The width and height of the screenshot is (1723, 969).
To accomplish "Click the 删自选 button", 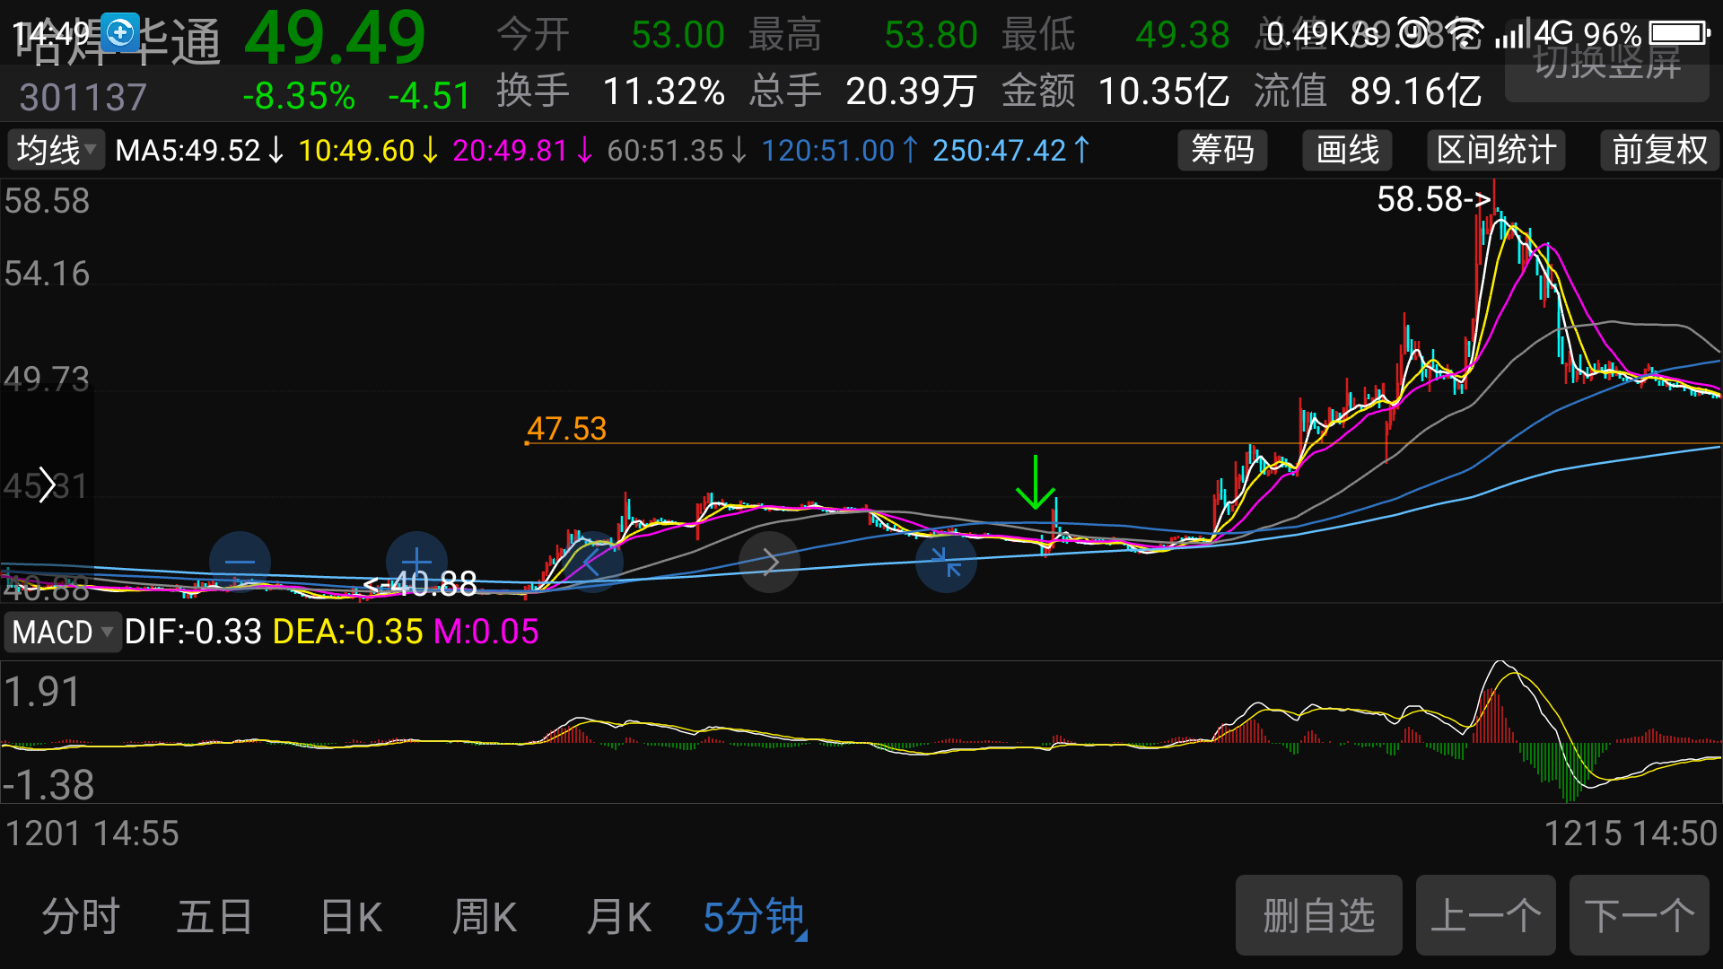I will click(x=1318, y=916).
